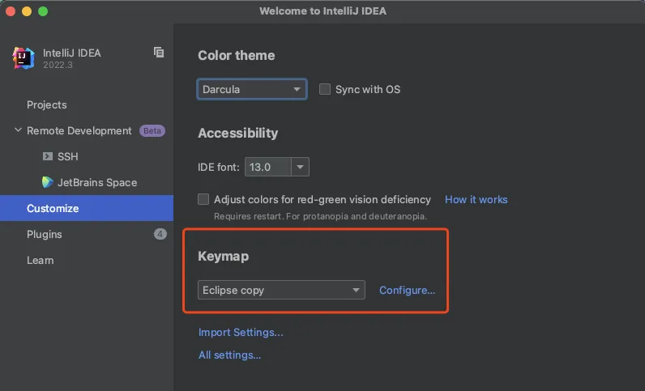The height and width of the screenshot is (391, 645).
Task: Select the Customize sidebar item
Action: click(53, 208)
